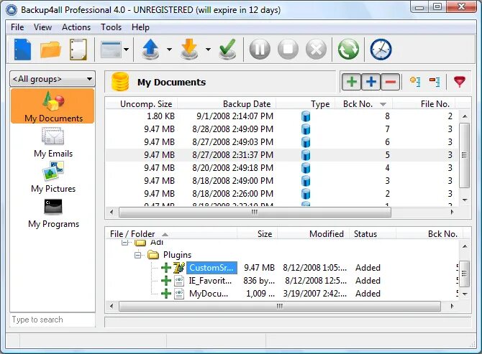
Task: Select the My Emails backup job
Action: pyautogui.click(x=53, y=142)
